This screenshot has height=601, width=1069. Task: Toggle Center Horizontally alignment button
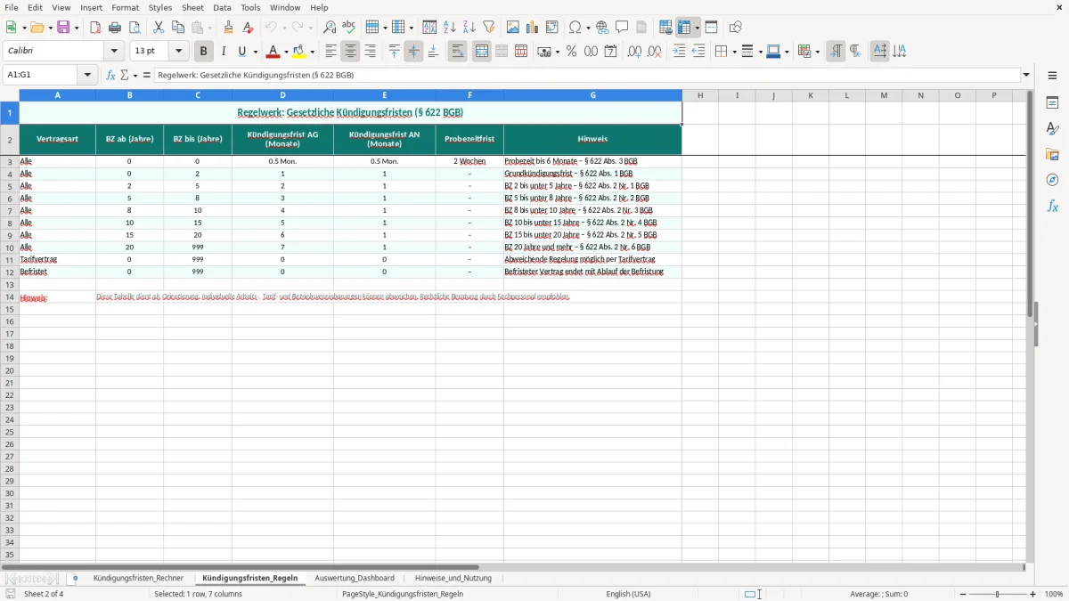point(350,52)
